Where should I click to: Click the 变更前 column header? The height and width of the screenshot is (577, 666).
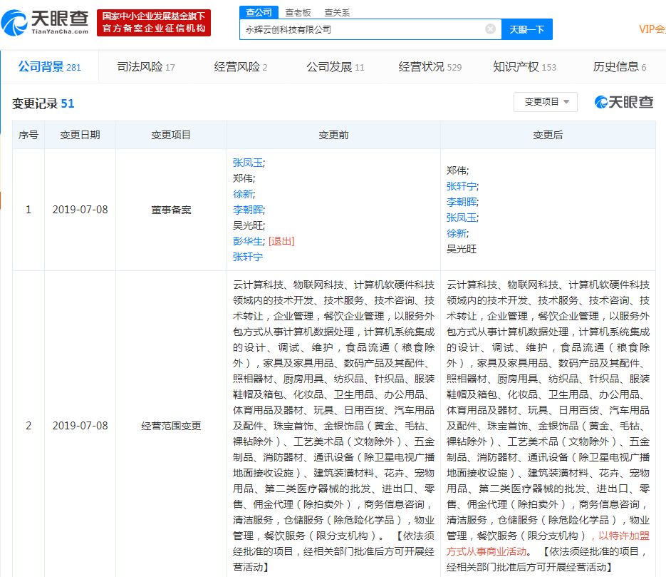point(333,135)
